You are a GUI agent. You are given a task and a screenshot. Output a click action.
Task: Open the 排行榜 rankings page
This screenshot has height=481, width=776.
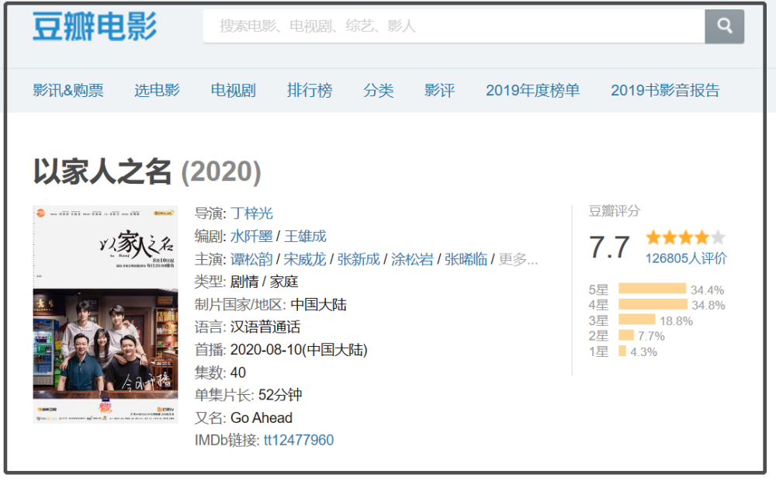coord(310,91)
